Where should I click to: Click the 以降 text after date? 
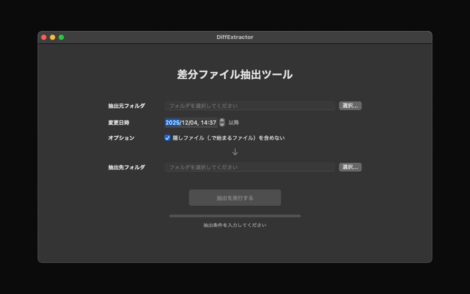[233, 122]
